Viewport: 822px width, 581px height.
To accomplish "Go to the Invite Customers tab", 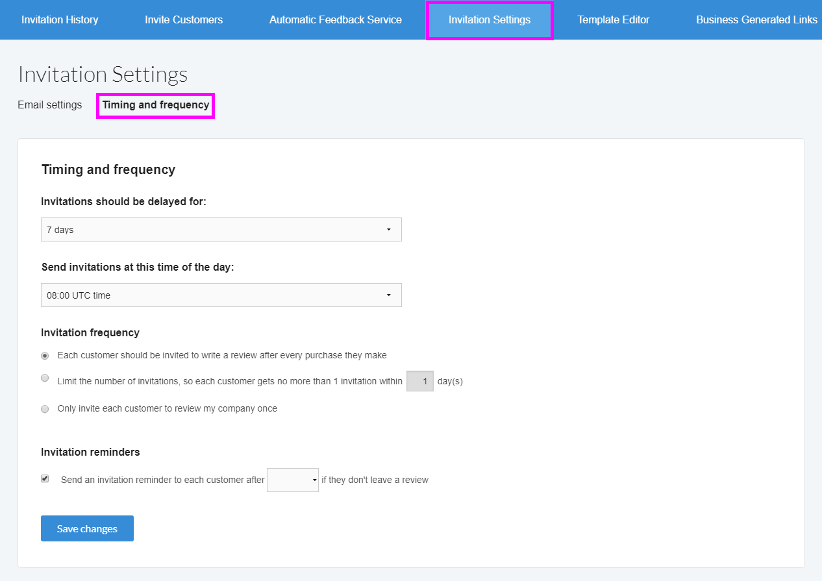I will [x=184, y=19].
